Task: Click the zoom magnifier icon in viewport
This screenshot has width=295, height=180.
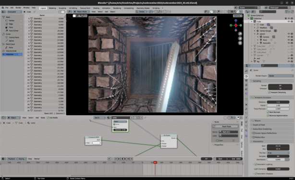Action: coord(240,34)
